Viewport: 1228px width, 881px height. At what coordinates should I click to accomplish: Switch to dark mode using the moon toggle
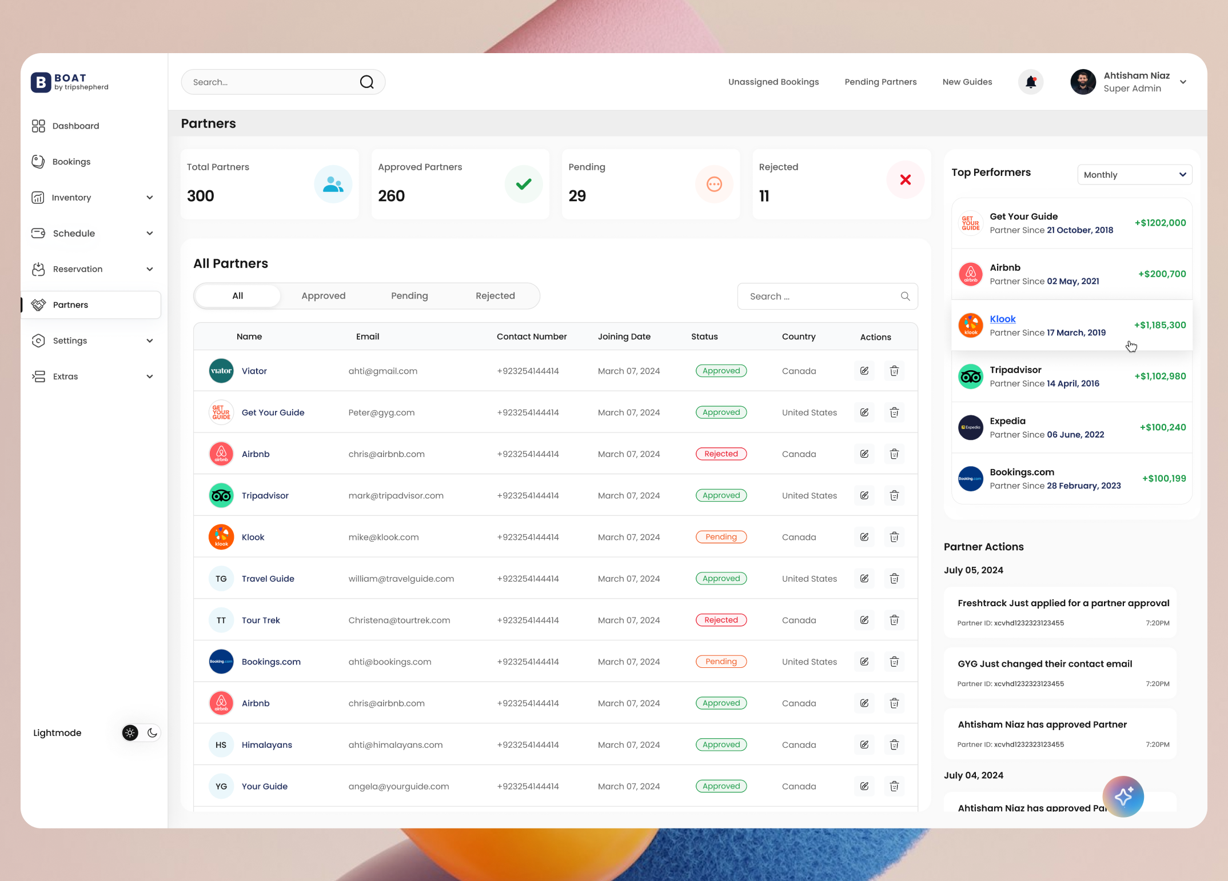(x=151, y=732)
